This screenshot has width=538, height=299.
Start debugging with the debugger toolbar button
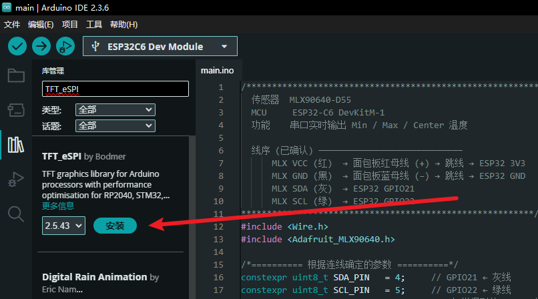tap(65, 46)
